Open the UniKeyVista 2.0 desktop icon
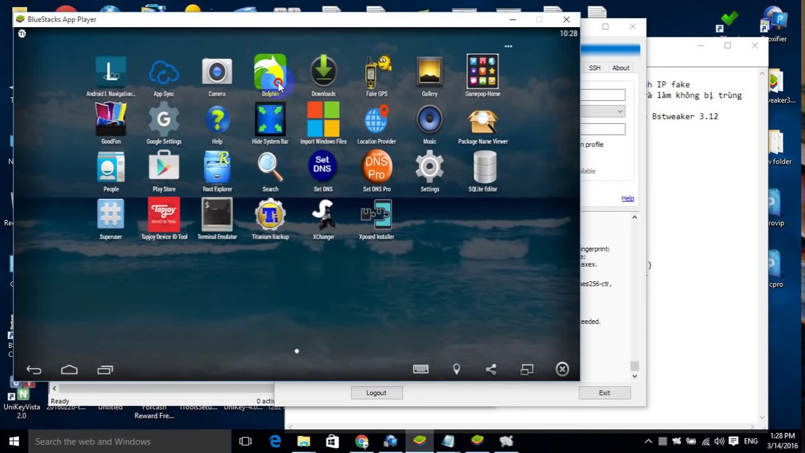Image resolution: width=805 pixels, height=453 pixels. [21, 400]
